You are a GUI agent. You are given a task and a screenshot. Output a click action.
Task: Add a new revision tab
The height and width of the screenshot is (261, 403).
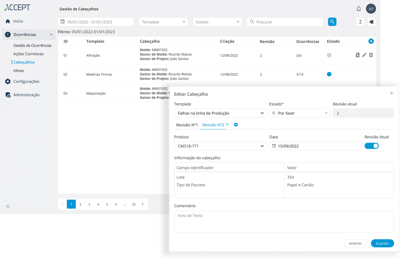(x=236, y=125)
